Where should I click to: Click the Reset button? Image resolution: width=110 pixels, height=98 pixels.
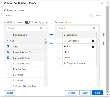pos(10,93)
